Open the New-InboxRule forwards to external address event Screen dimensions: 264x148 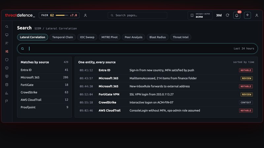click(x=166, y=86)
